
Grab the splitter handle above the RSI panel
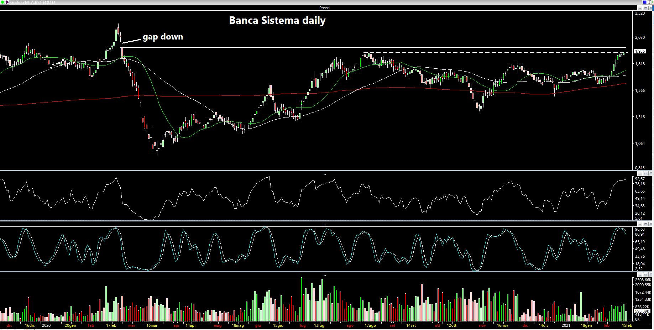tap(324, 174)
